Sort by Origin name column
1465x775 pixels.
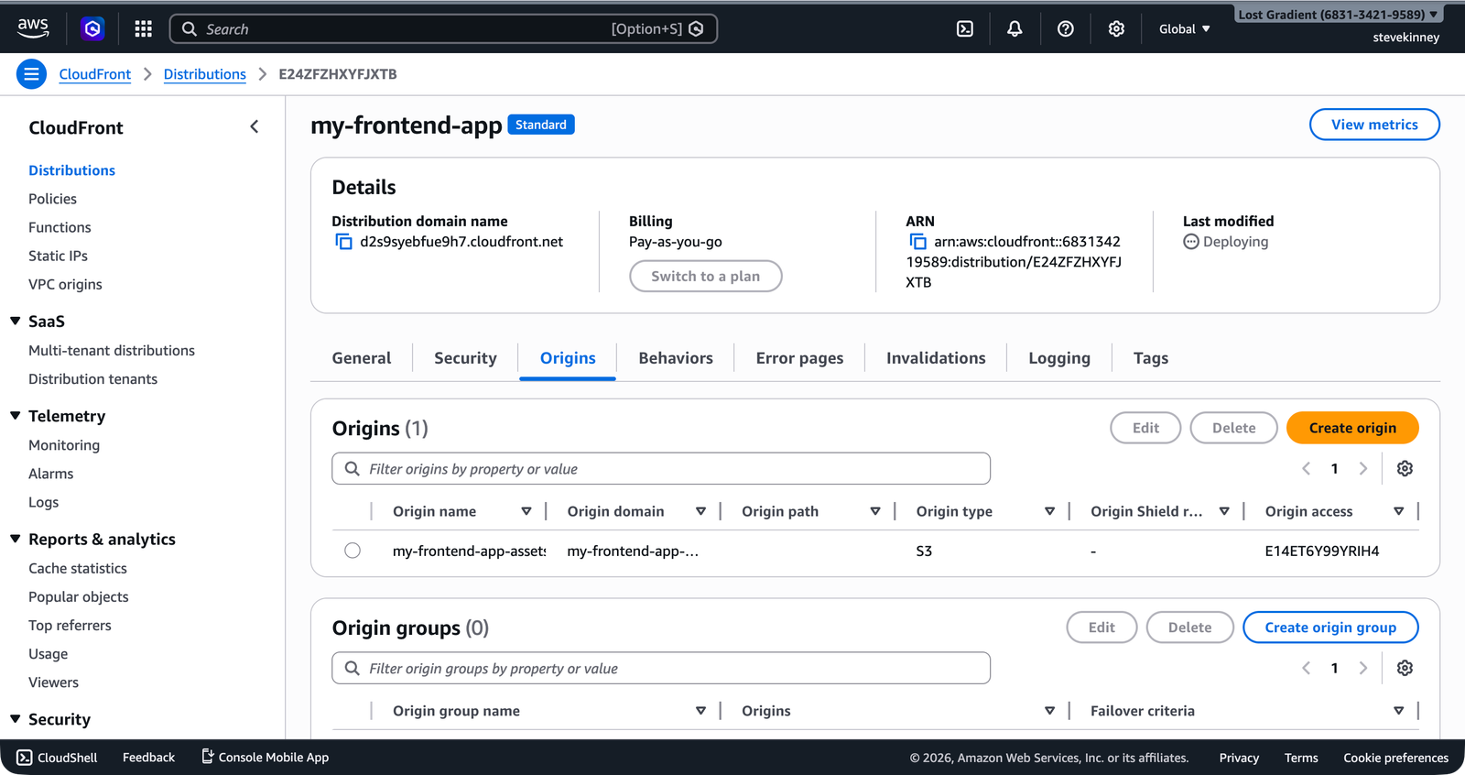click(x=526, y=511)
